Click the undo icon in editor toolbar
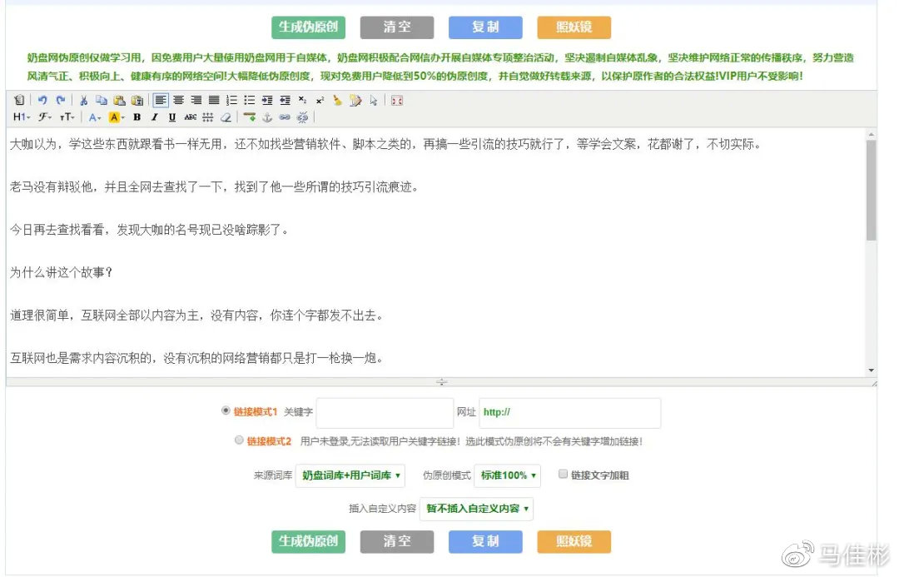Screen dimensions: 899x577 click(x=42, y=101)
